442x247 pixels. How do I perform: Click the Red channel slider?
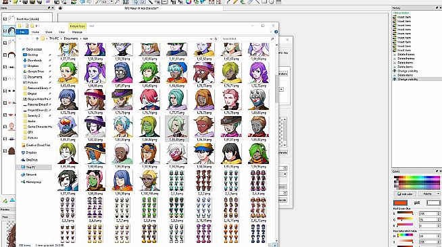click(x=405, y=213)
